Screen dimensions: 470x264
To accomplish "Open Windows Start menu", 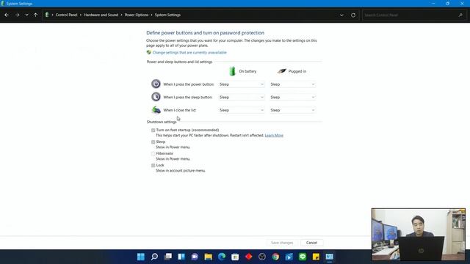I will [x=141, y=257].
